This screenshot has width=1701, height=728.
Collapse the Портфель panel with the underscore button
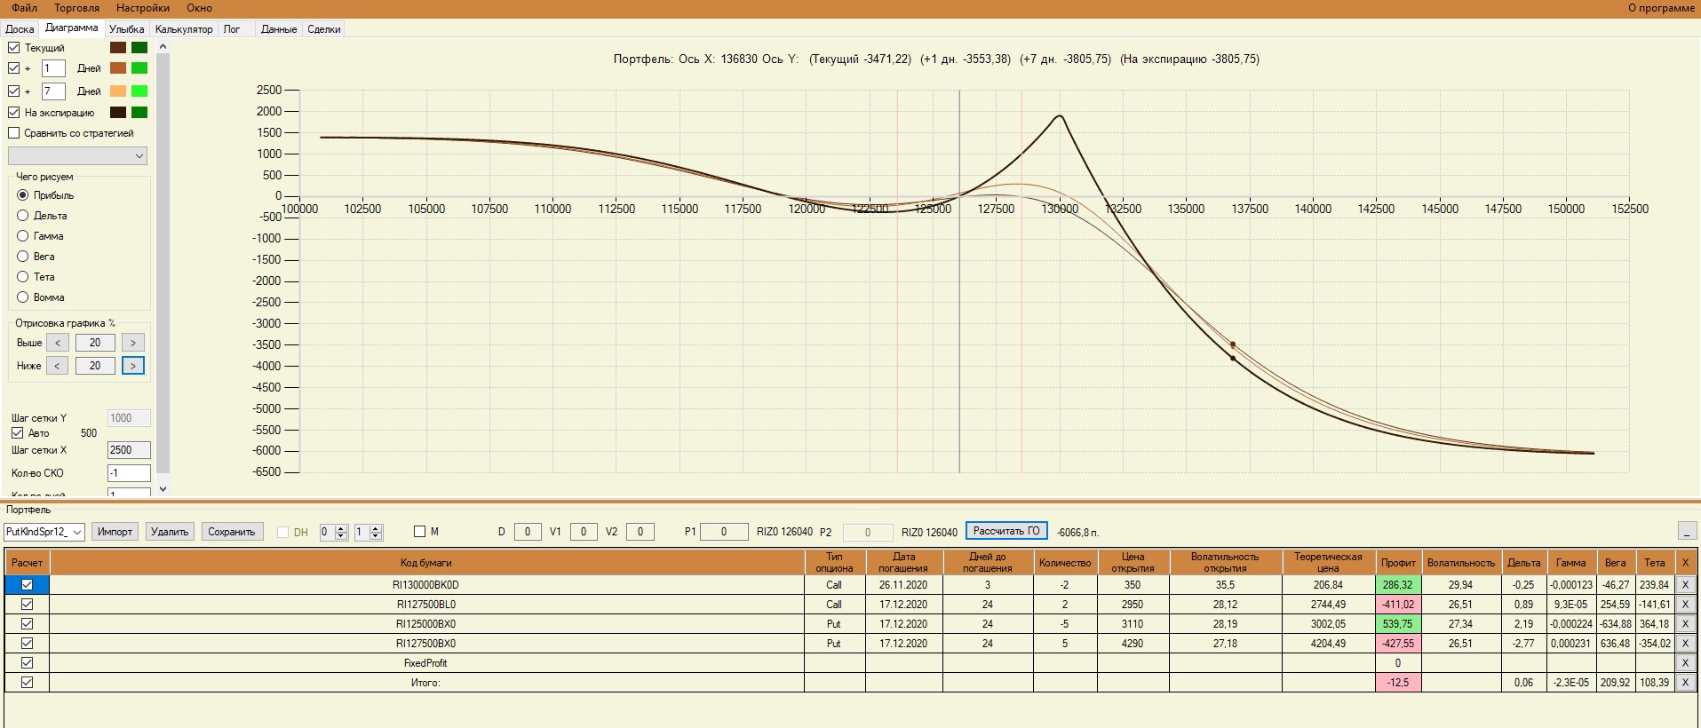click(1688, 531)
